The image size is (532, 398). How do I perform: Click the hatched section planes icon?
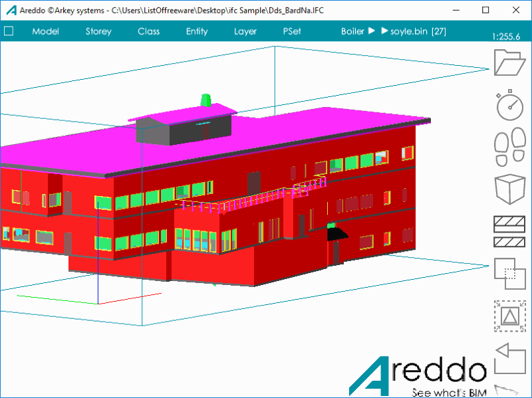click(x=509, y=231)
